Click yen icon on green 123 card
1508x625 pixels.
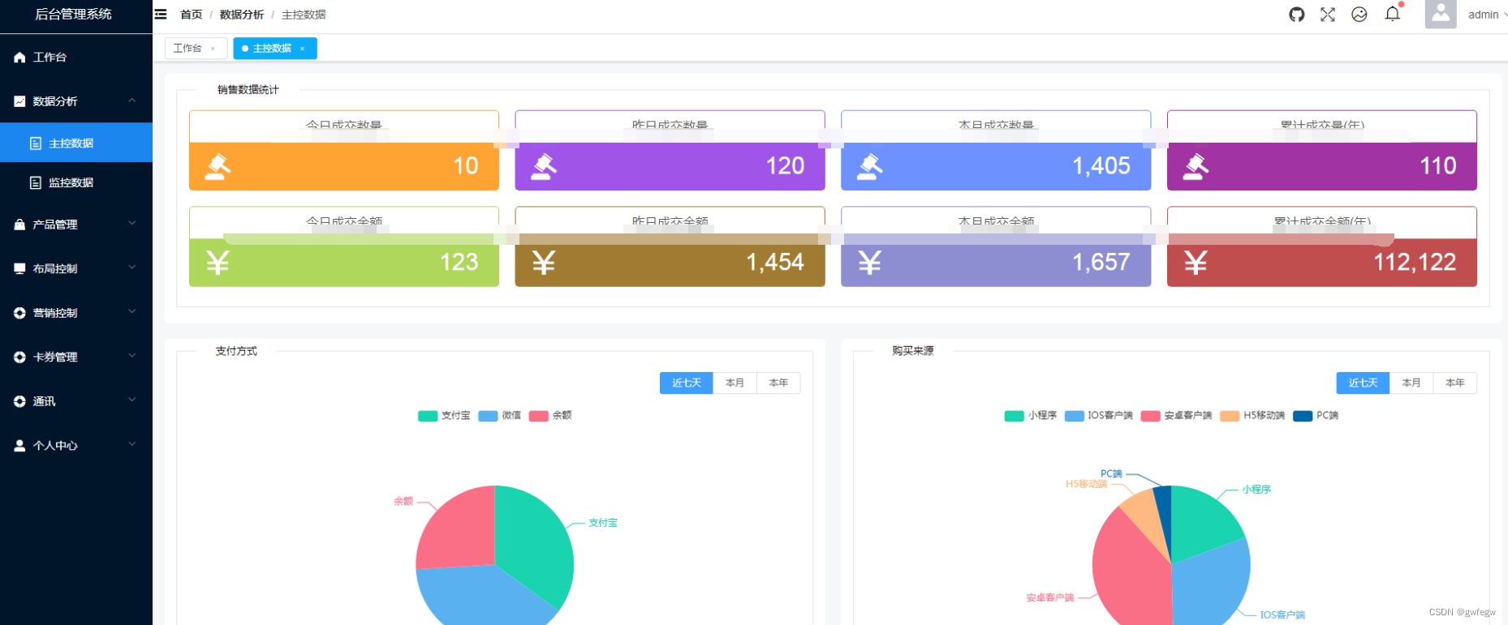point(218,263)
